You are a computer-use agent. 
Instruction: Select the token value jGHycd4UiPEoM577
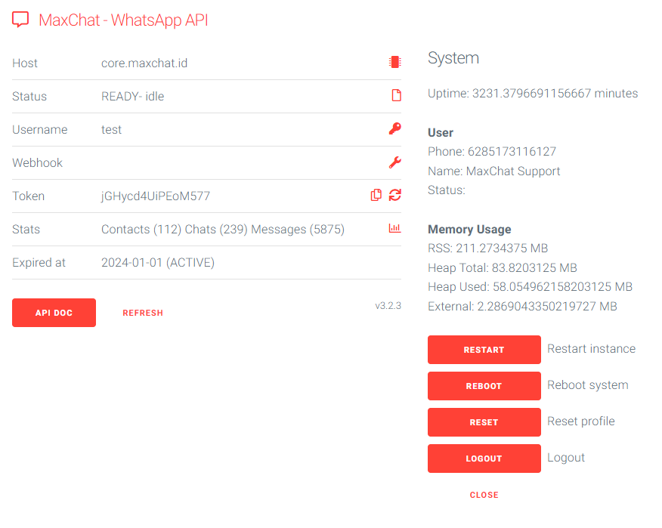(x=156, y=196)
